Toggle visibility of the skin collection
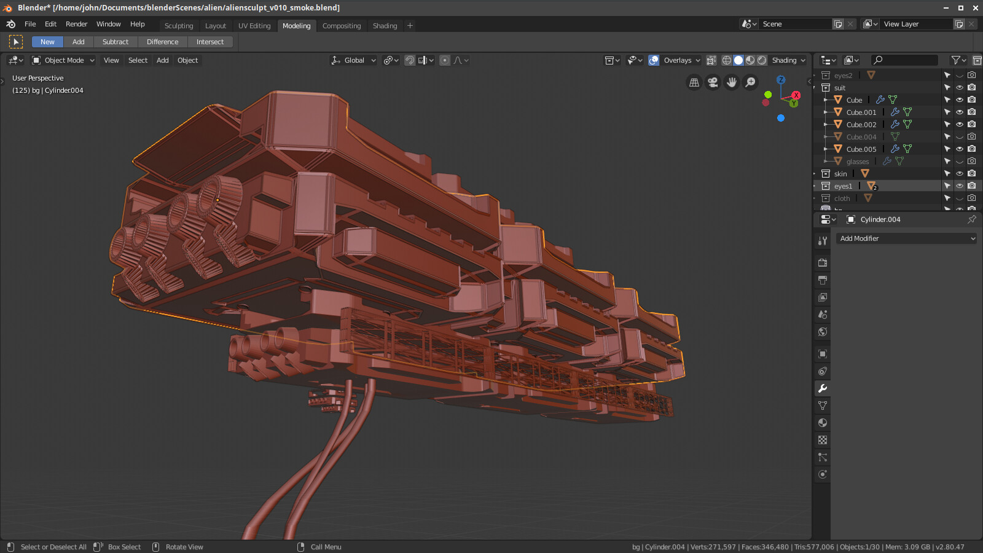This screenshot has height=553, width=983. pyautogui.click(x=960, y=174)
